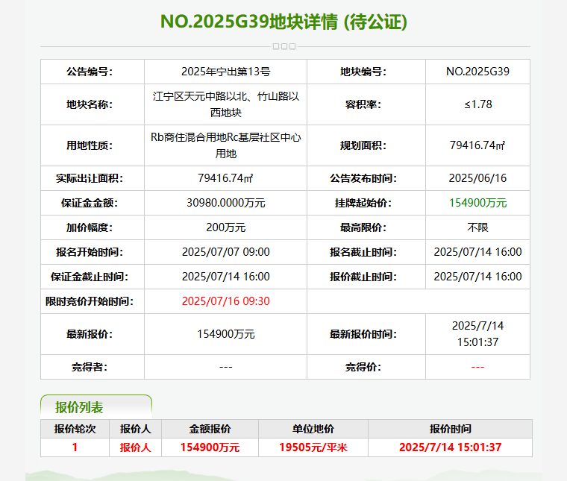This screenshot has width=567, height=481.
Task: Select registration start time 2025/07/07 09:00
Action: coord(225,252)
